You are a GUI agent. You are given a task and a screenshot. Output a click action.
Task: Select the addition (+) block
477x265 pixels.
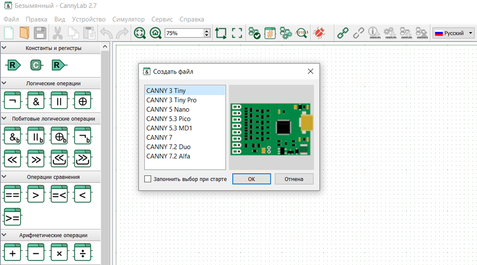point(13,252)
